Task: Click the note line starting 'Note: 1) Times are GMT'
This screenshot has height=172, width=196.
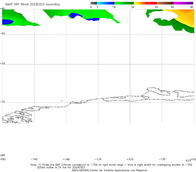Action: (x=111, y=165)
